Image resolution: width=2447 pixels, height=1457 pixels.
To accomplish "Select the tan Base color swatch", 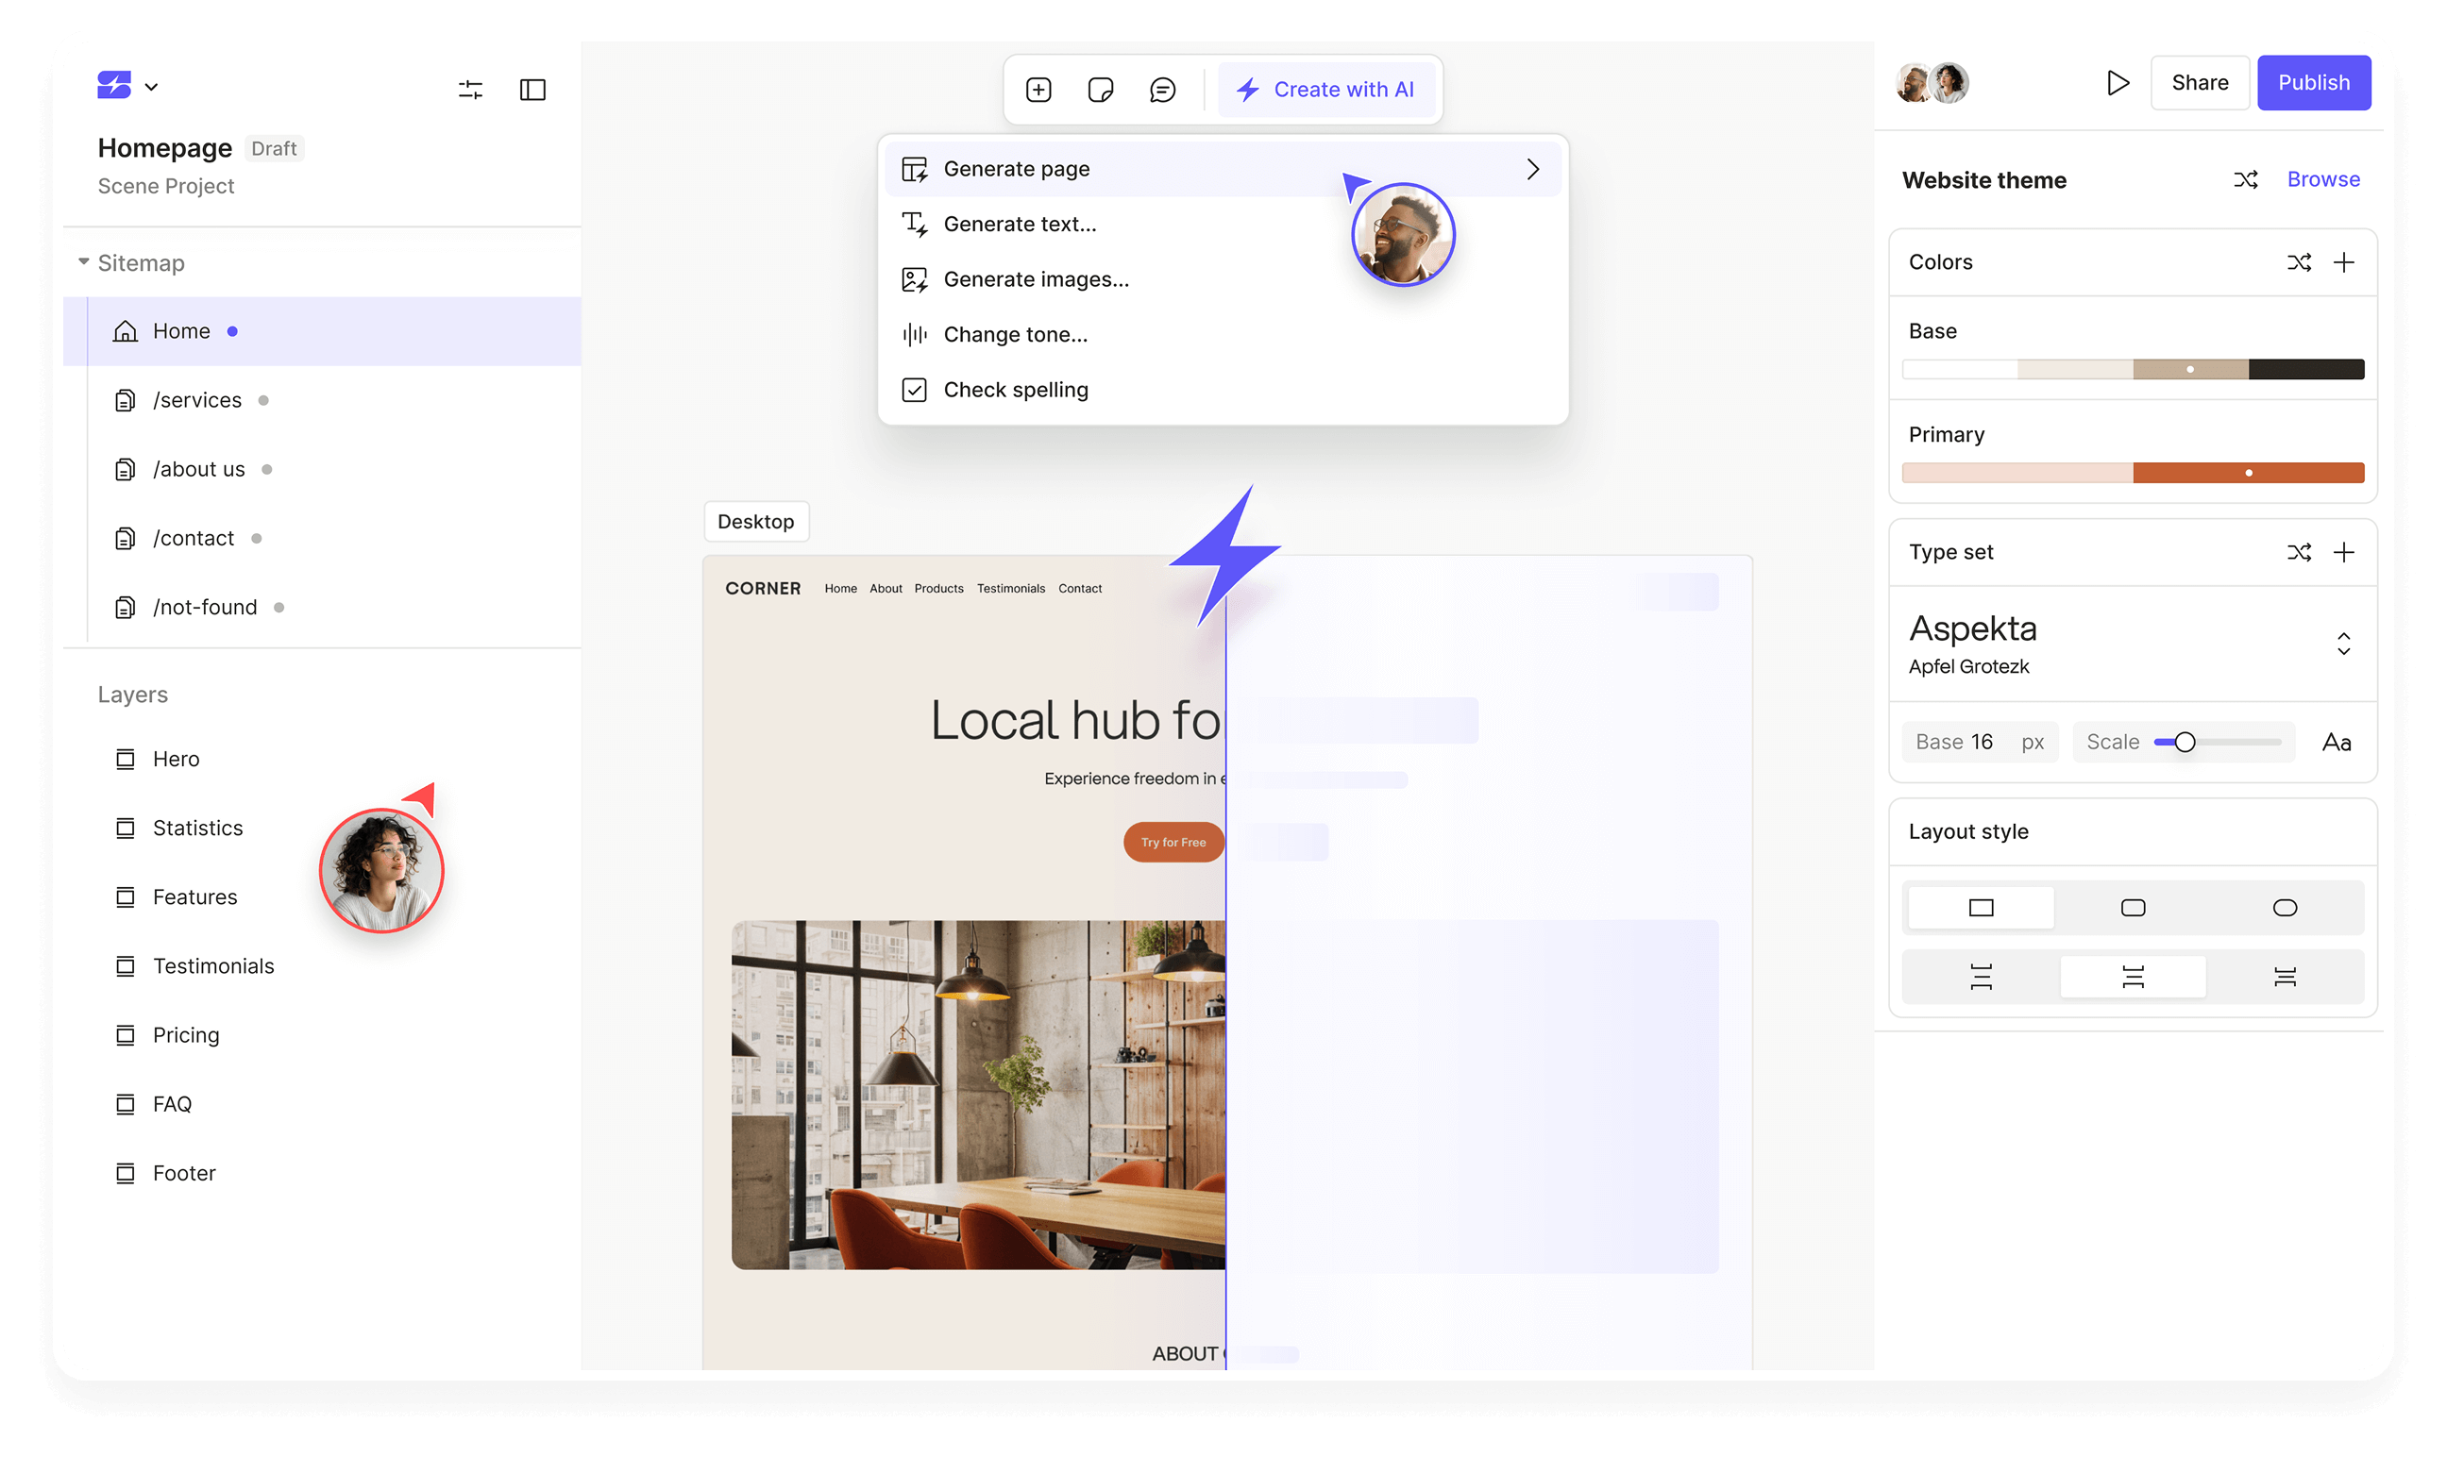I will [x=2189, y=369].
